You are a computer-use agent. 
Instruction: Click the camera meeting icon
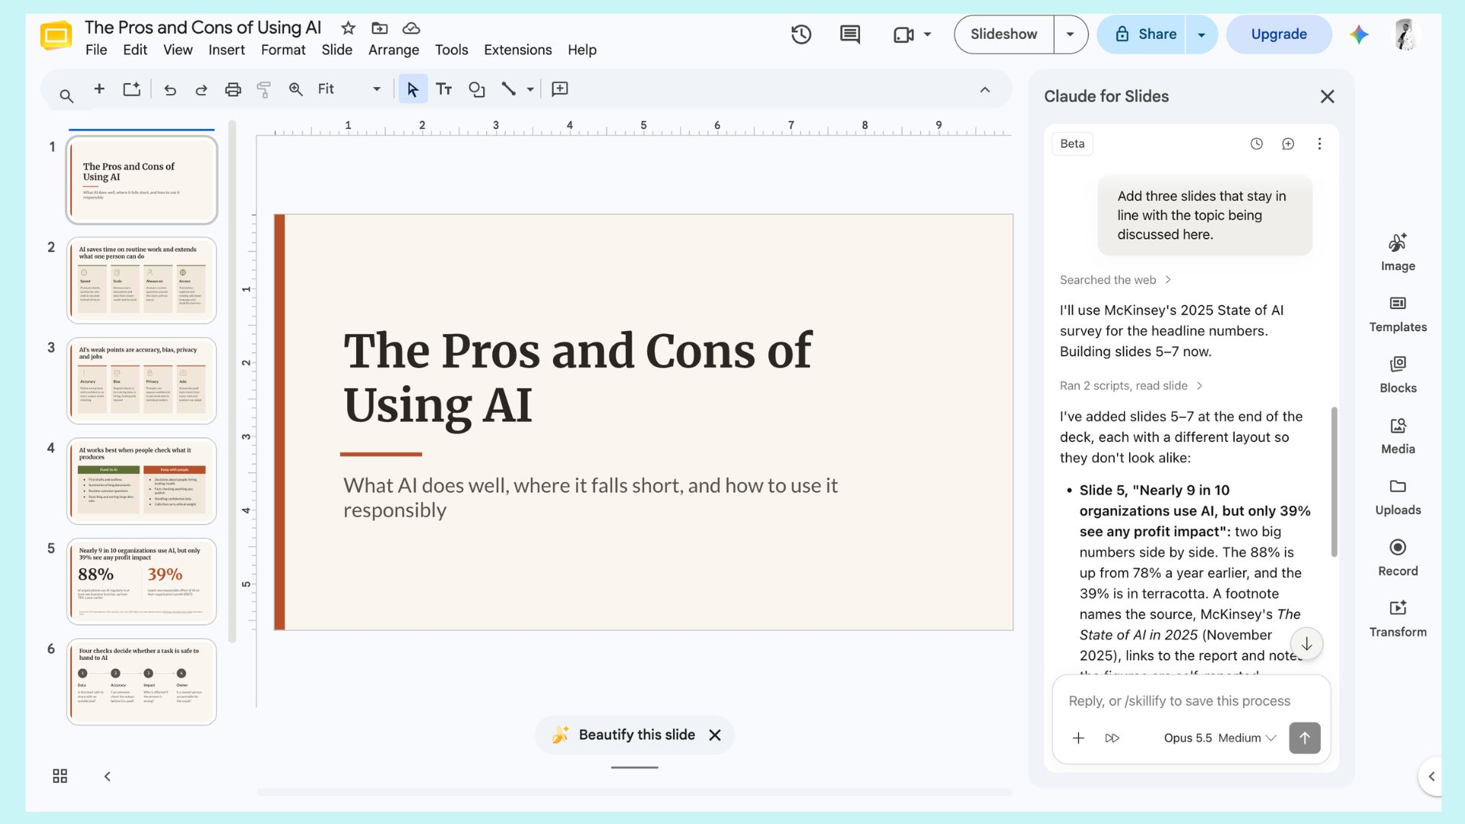903,34
